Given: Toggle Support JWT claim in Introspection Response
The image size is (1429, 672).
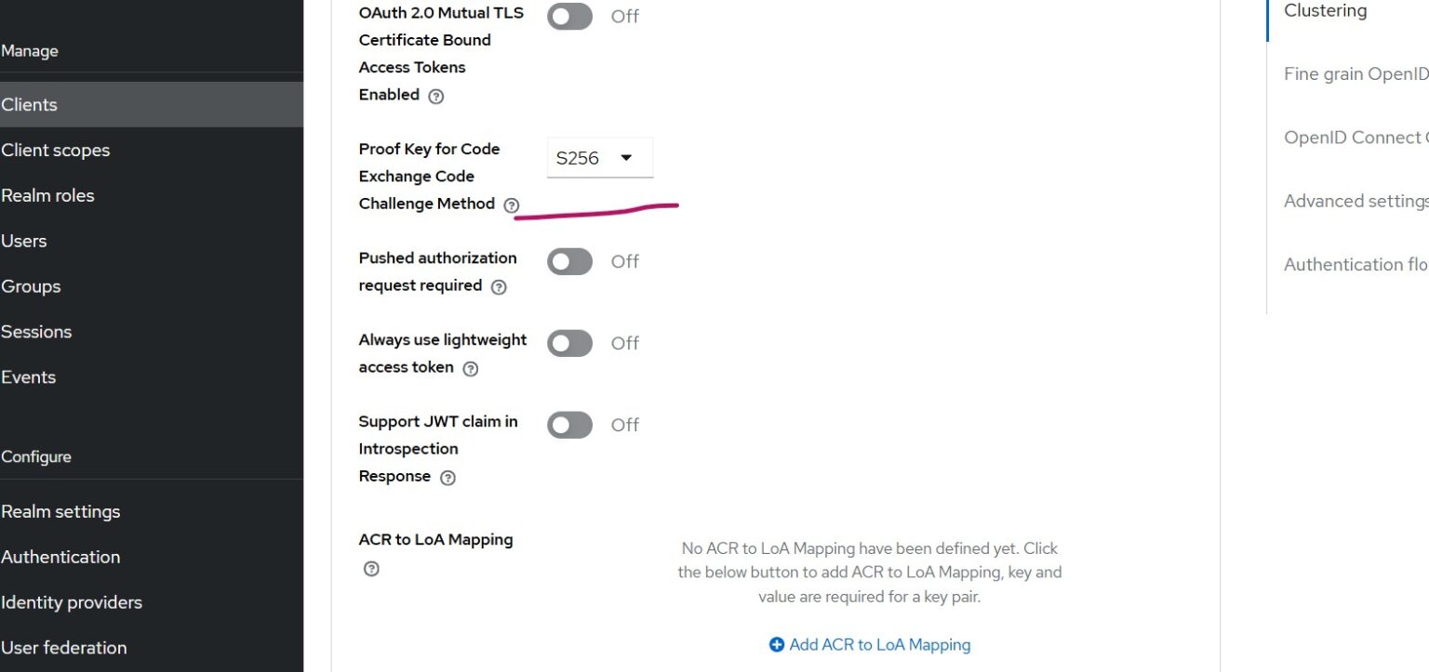Looking at the screenshot, I should point(569,425).
